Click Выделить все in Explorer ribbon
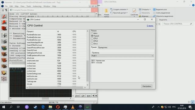The width and height of the screenshot is (195, 110). (x=160, y=9)
